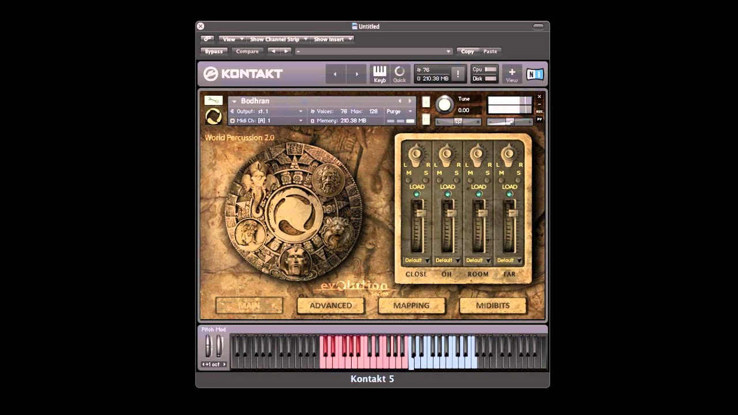This screenshot has width=738, height=415.
Task: Mute the CLOSE mic channel
Action: coord(408,180)
